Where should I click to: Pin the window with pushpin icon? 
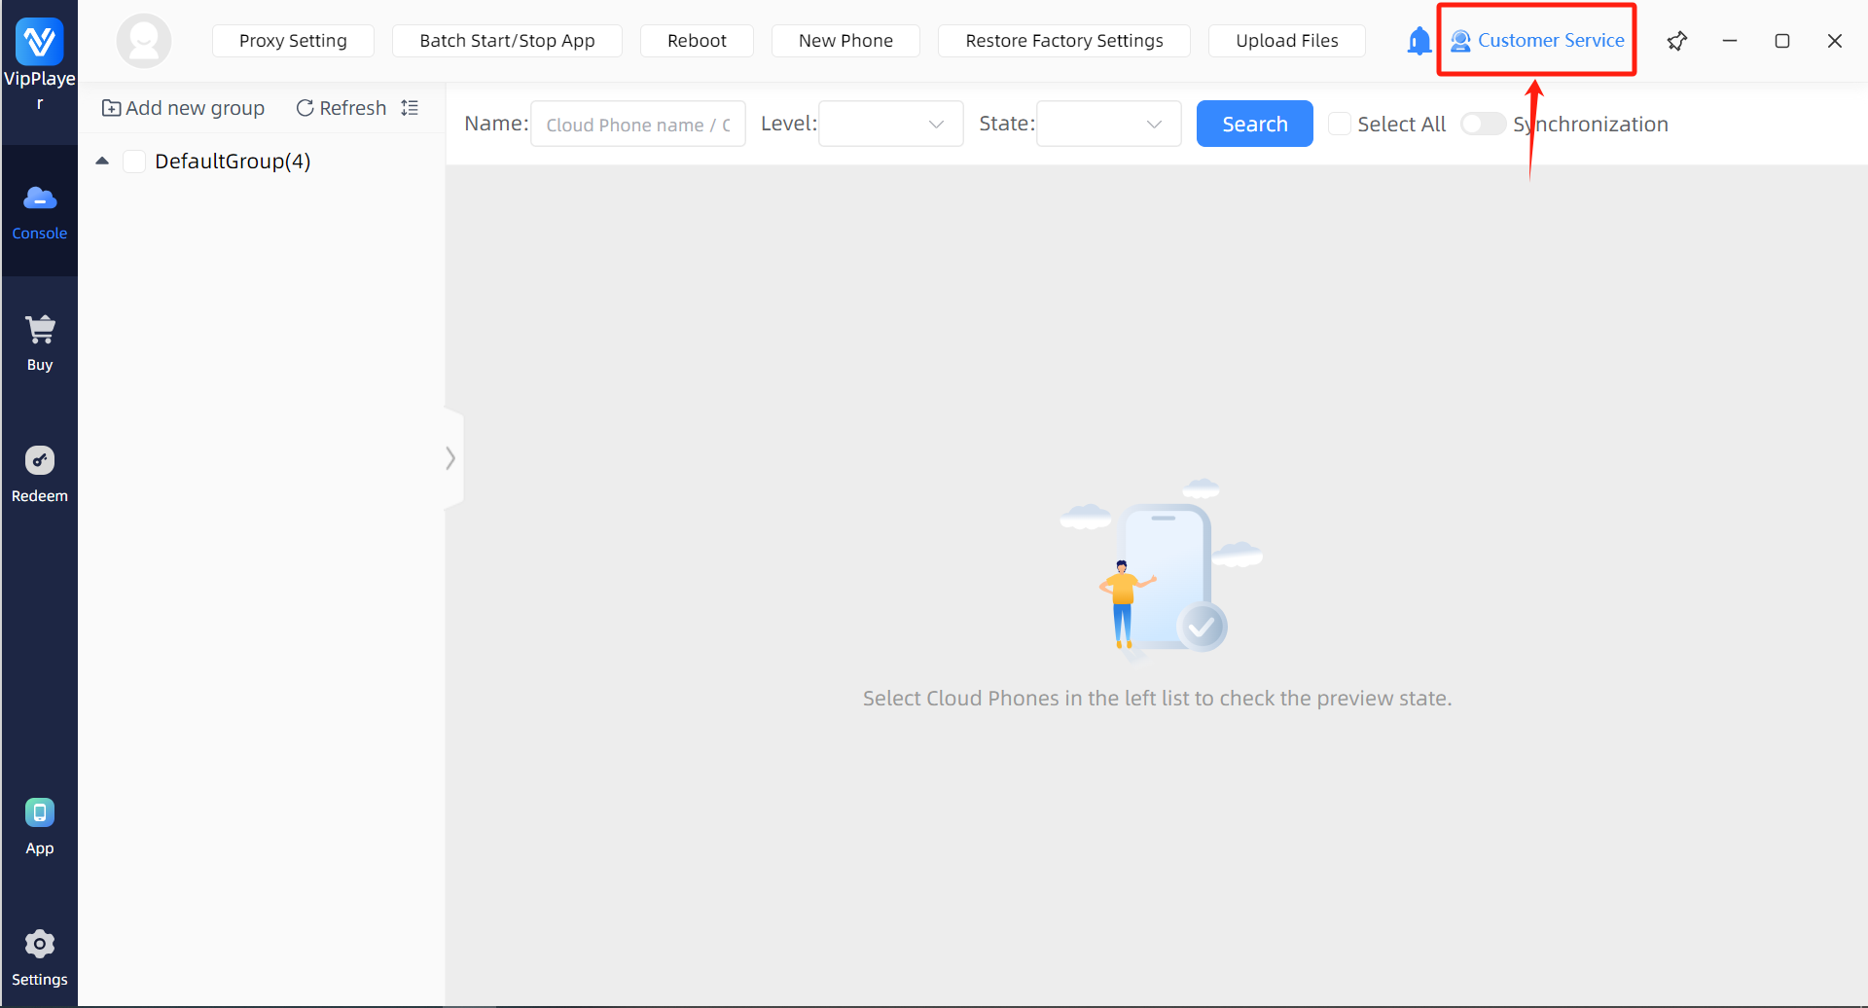pos(1676,41)
